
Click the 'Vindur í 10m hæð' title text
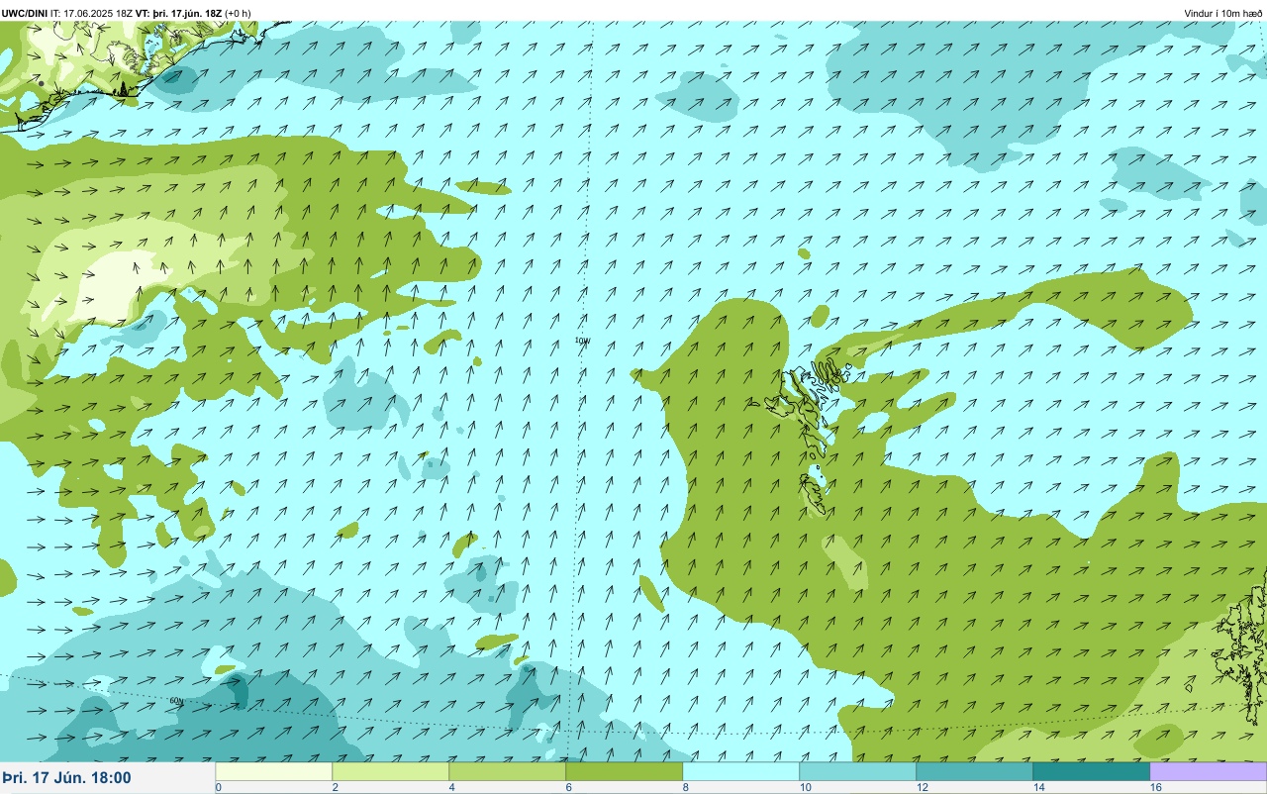click(1223, 13)
